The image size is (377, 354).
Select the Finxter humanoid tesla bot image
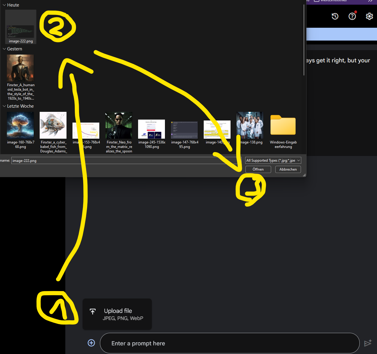pyautogui.click(x=20, y=68)
